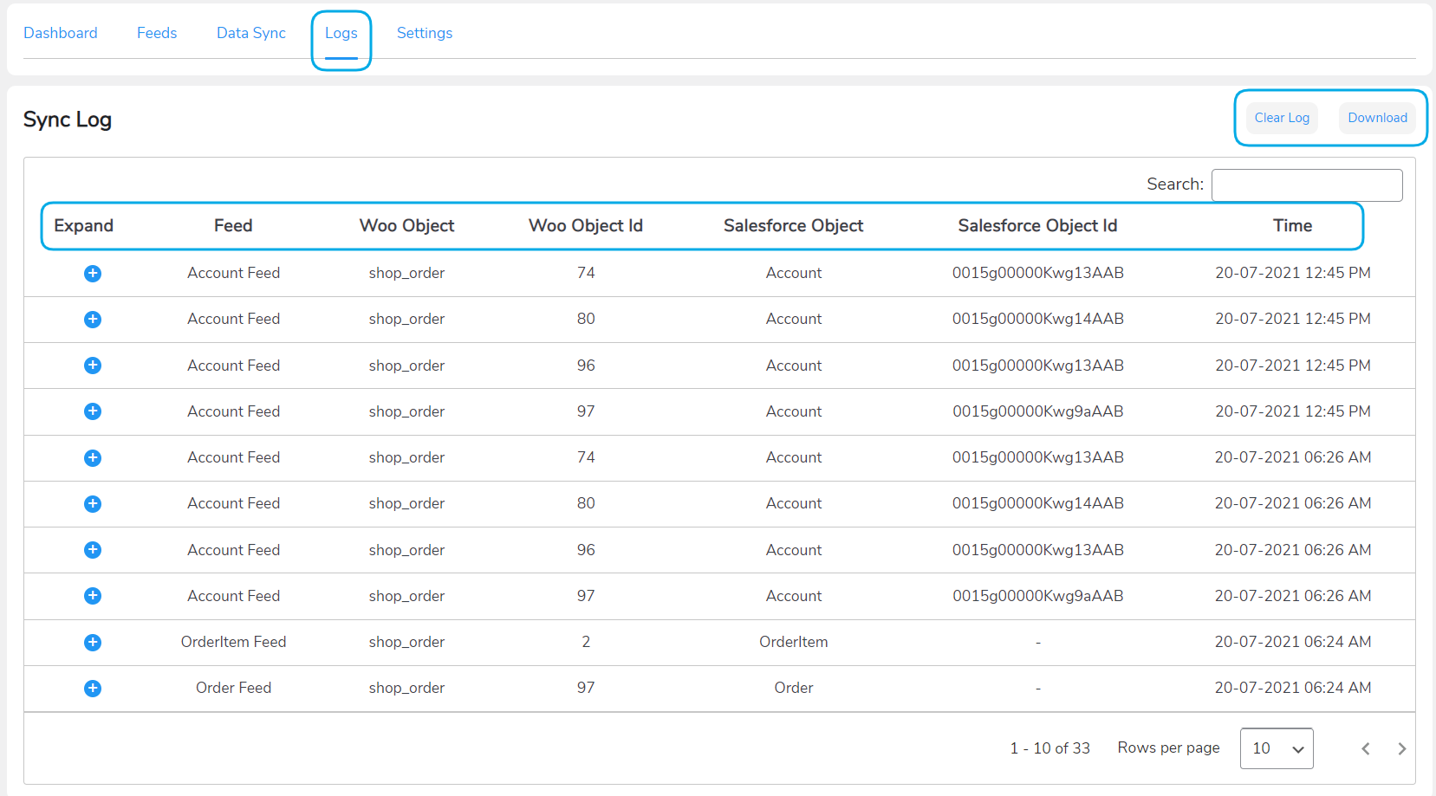Click shop_order in the Order Feed row

coord(406,688)
